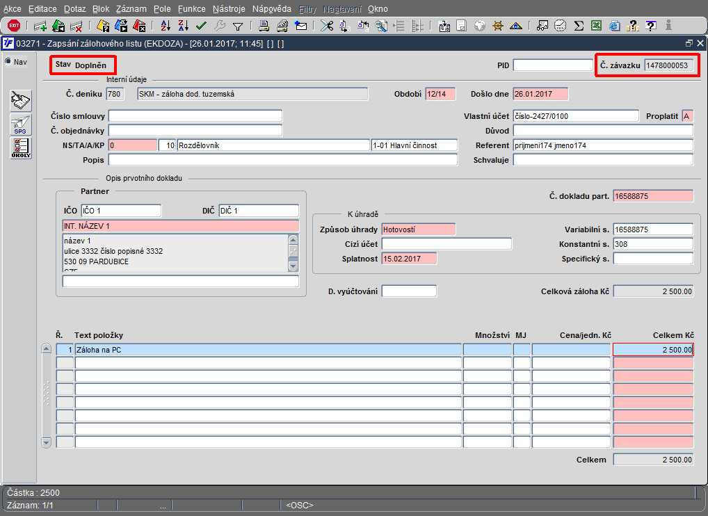
Task: Click the red EXIT stop icon
Action: 14,26
